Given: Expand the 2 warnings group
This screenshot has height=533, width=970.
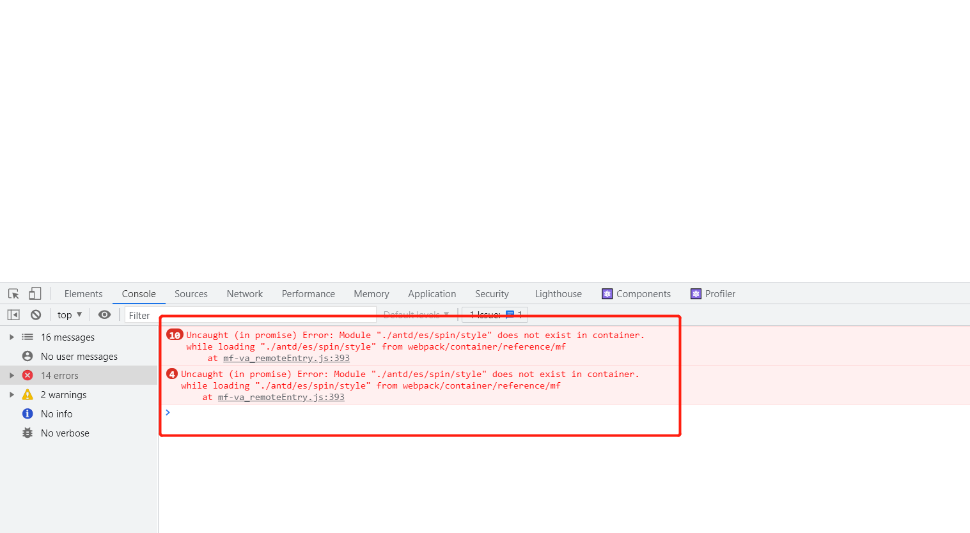Looking at the screenshot, I should (12, 394).
